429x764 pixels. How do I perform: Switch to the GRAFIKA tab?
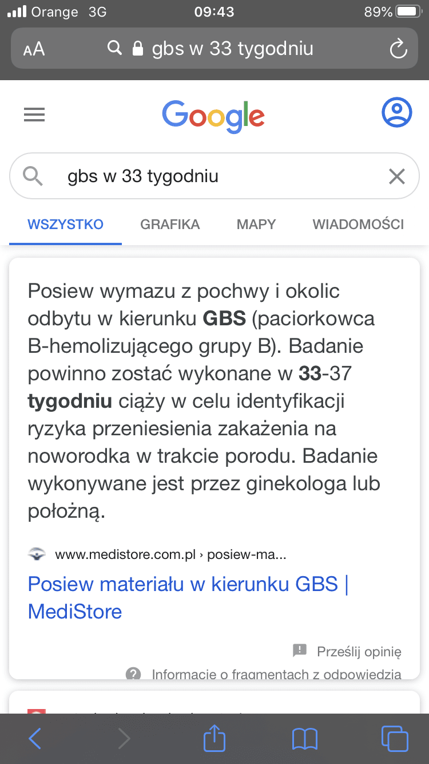[170, 225]
